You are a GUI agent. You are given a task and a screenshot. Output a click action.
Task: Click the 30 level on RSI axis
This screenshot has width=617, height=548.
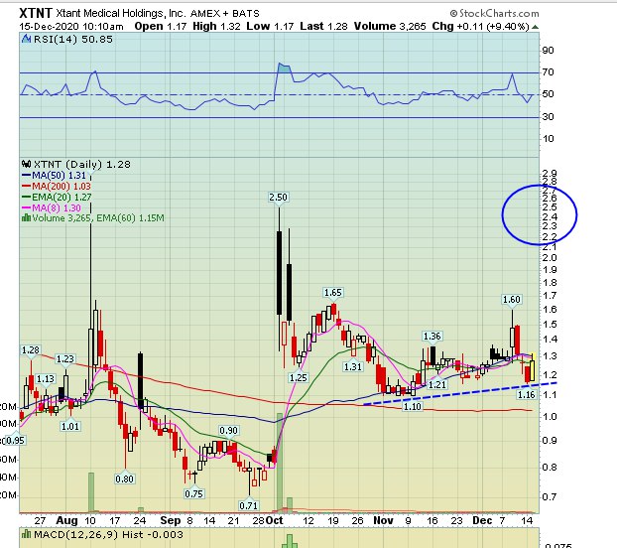(x=549, y=116)
